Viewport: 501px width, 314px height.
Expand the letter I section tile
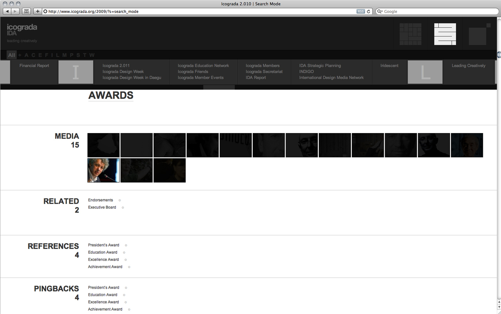(76, 72)
